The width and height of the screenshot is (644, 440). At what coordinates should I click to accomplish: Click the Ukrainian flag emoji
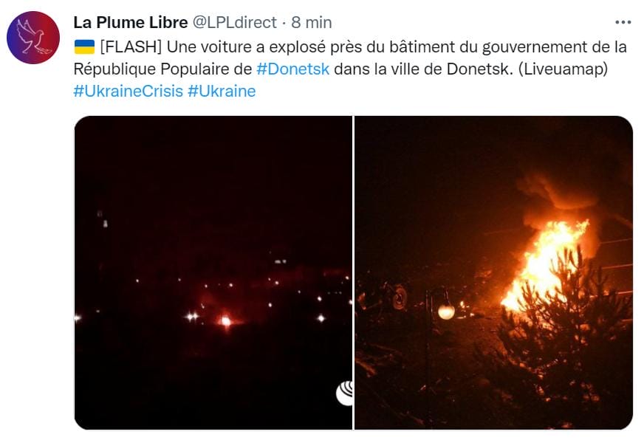(84, 47)
